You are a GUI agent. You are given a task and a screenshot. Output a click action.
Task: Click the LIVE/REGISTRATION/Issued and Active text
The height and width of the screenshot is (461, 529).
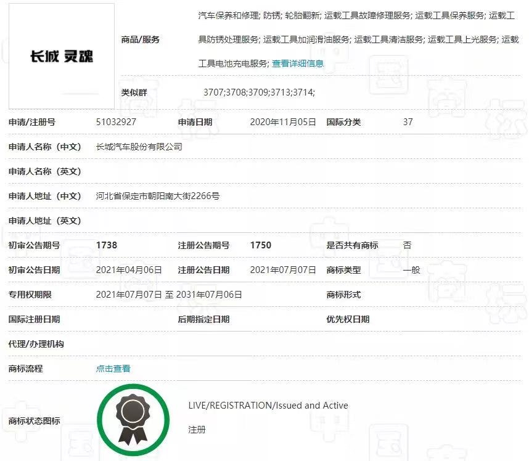tap(268, 406)
